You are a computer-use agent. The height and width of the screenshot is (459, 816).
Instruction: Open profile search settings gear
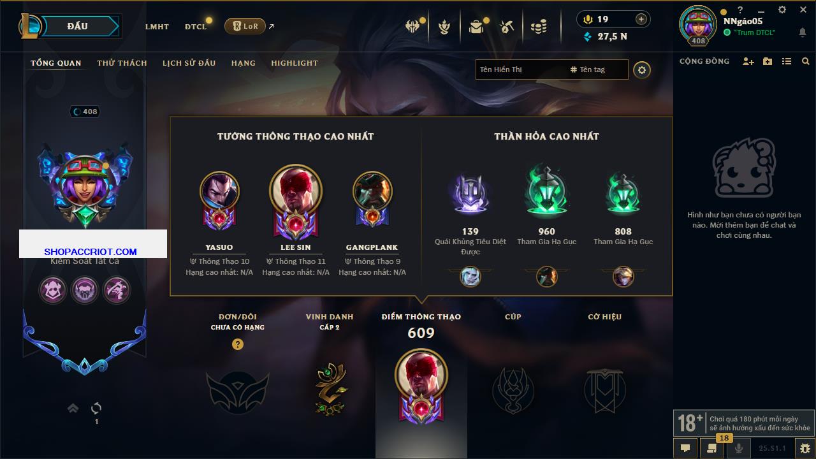pyautogui.click(x=642, y=69)
